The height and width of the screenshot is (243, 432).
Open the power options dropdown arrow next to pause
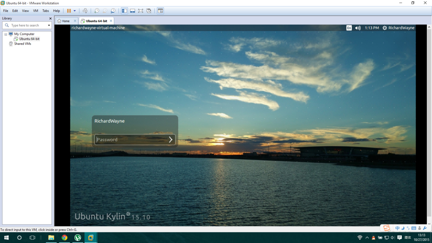(74, 11)
